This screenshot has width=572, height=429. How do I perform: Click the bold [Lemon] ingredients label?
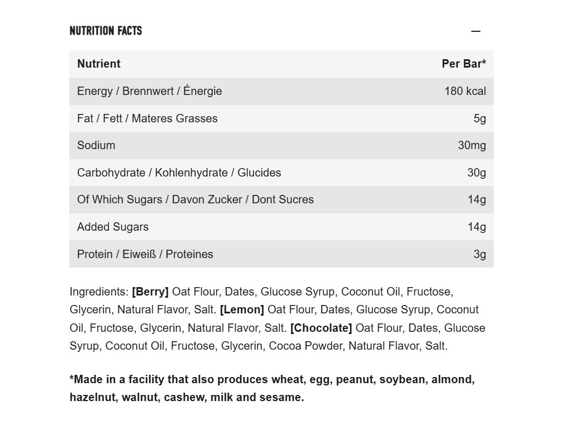tap(242, 309)
